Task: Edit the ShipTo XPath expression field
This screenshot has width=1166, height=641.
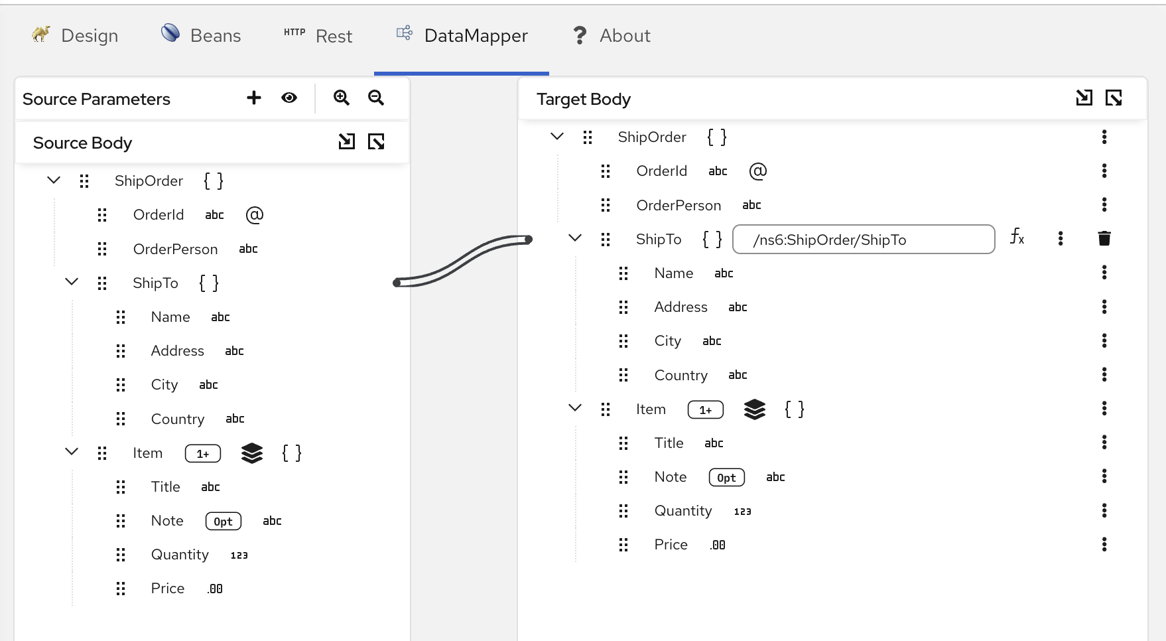Action: pos(864,240)
